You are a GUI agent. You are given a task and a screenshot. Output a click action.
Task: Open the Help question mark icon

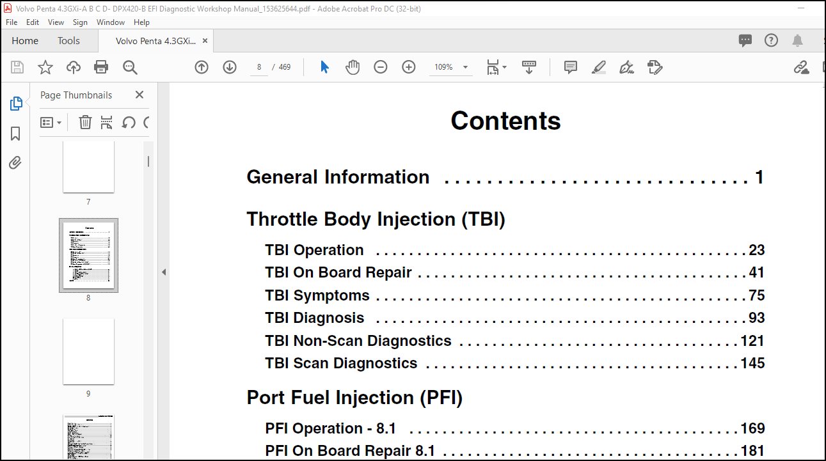click(x=772, y=40)
